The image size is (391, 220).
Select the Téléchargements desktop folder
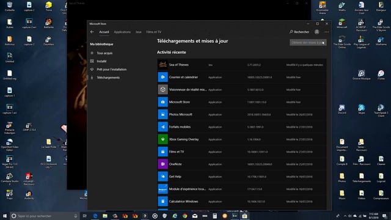(361, 178)
